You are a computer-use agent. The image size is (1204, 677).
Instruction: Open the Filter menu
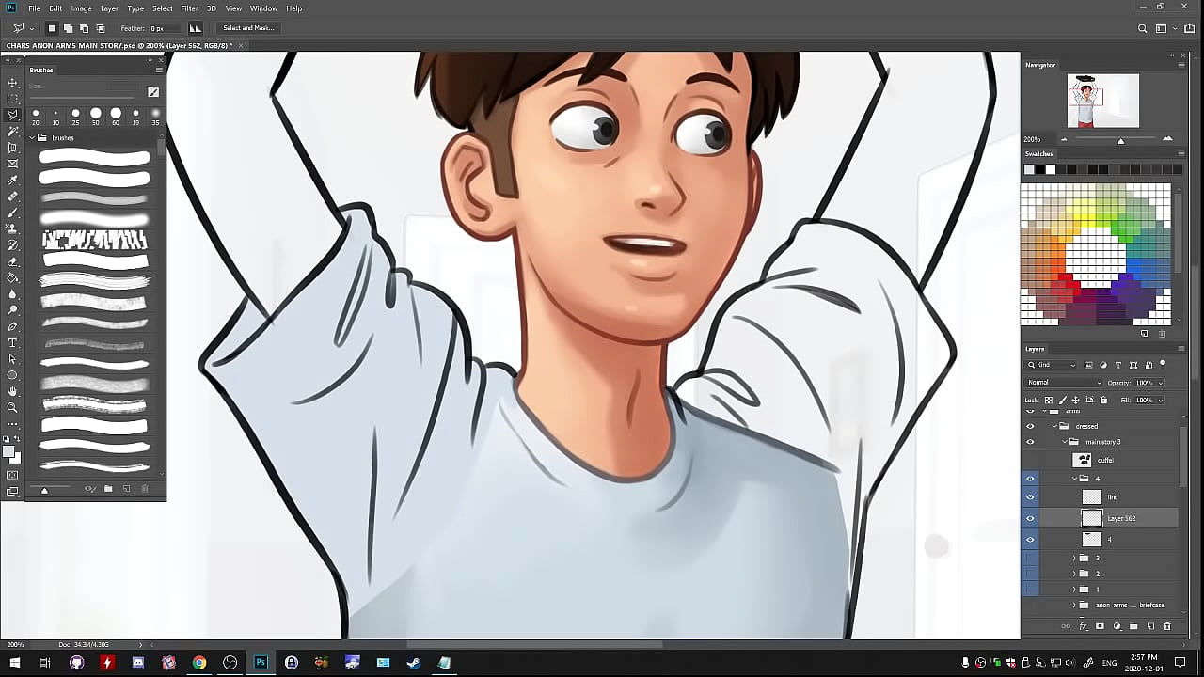(189, 8)
